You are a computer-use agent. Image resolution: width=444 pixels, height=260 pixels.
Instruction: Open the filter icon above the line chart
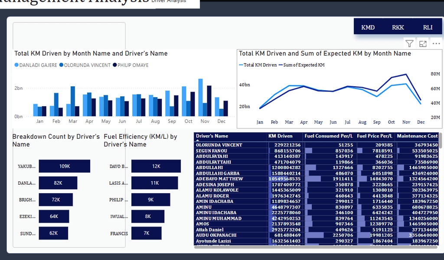409,44
